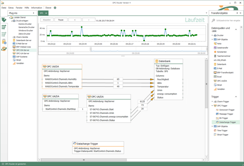Open the clipboard with gear sidebar icon
This screenshot has width=244, height=166.
4,41
